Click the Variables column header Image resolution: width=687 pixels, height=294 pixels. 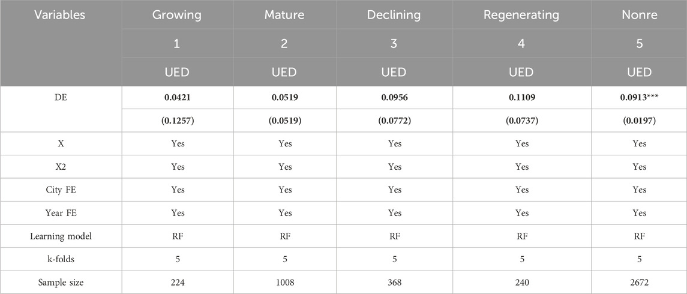(x=61, y=15)
